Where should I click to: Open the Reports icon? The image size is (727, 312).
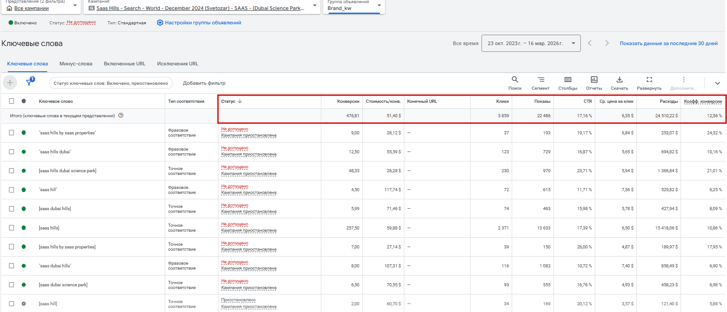(x=594, y=80)
